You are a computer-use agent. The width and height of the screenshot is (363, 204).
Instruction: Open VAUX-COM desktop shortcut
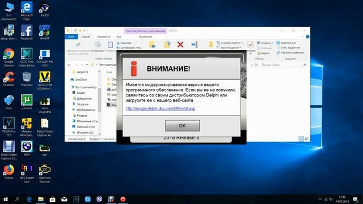pyautogui.click(x=44, y=80)
